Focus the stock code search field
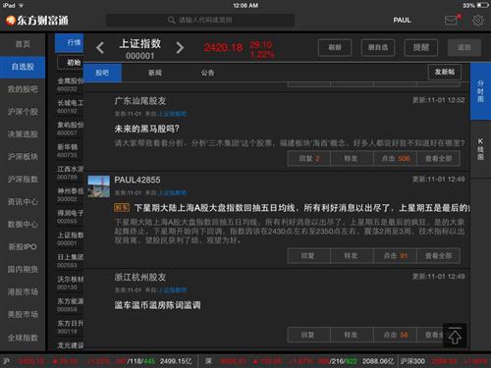 (x=200, y=21)
